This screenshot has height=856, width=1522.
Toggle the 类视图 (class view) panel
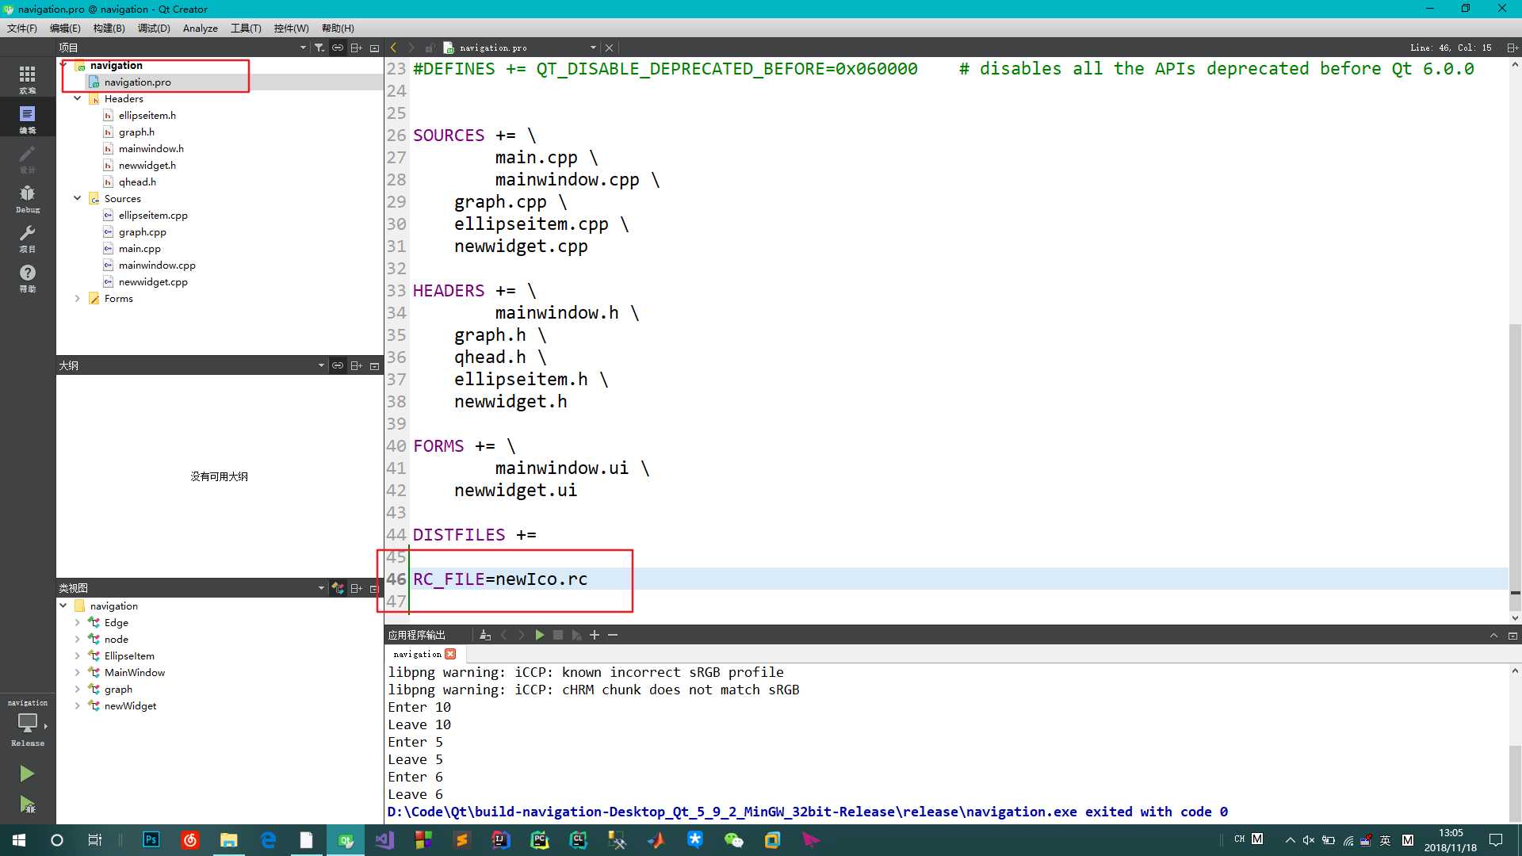(373, 587)
